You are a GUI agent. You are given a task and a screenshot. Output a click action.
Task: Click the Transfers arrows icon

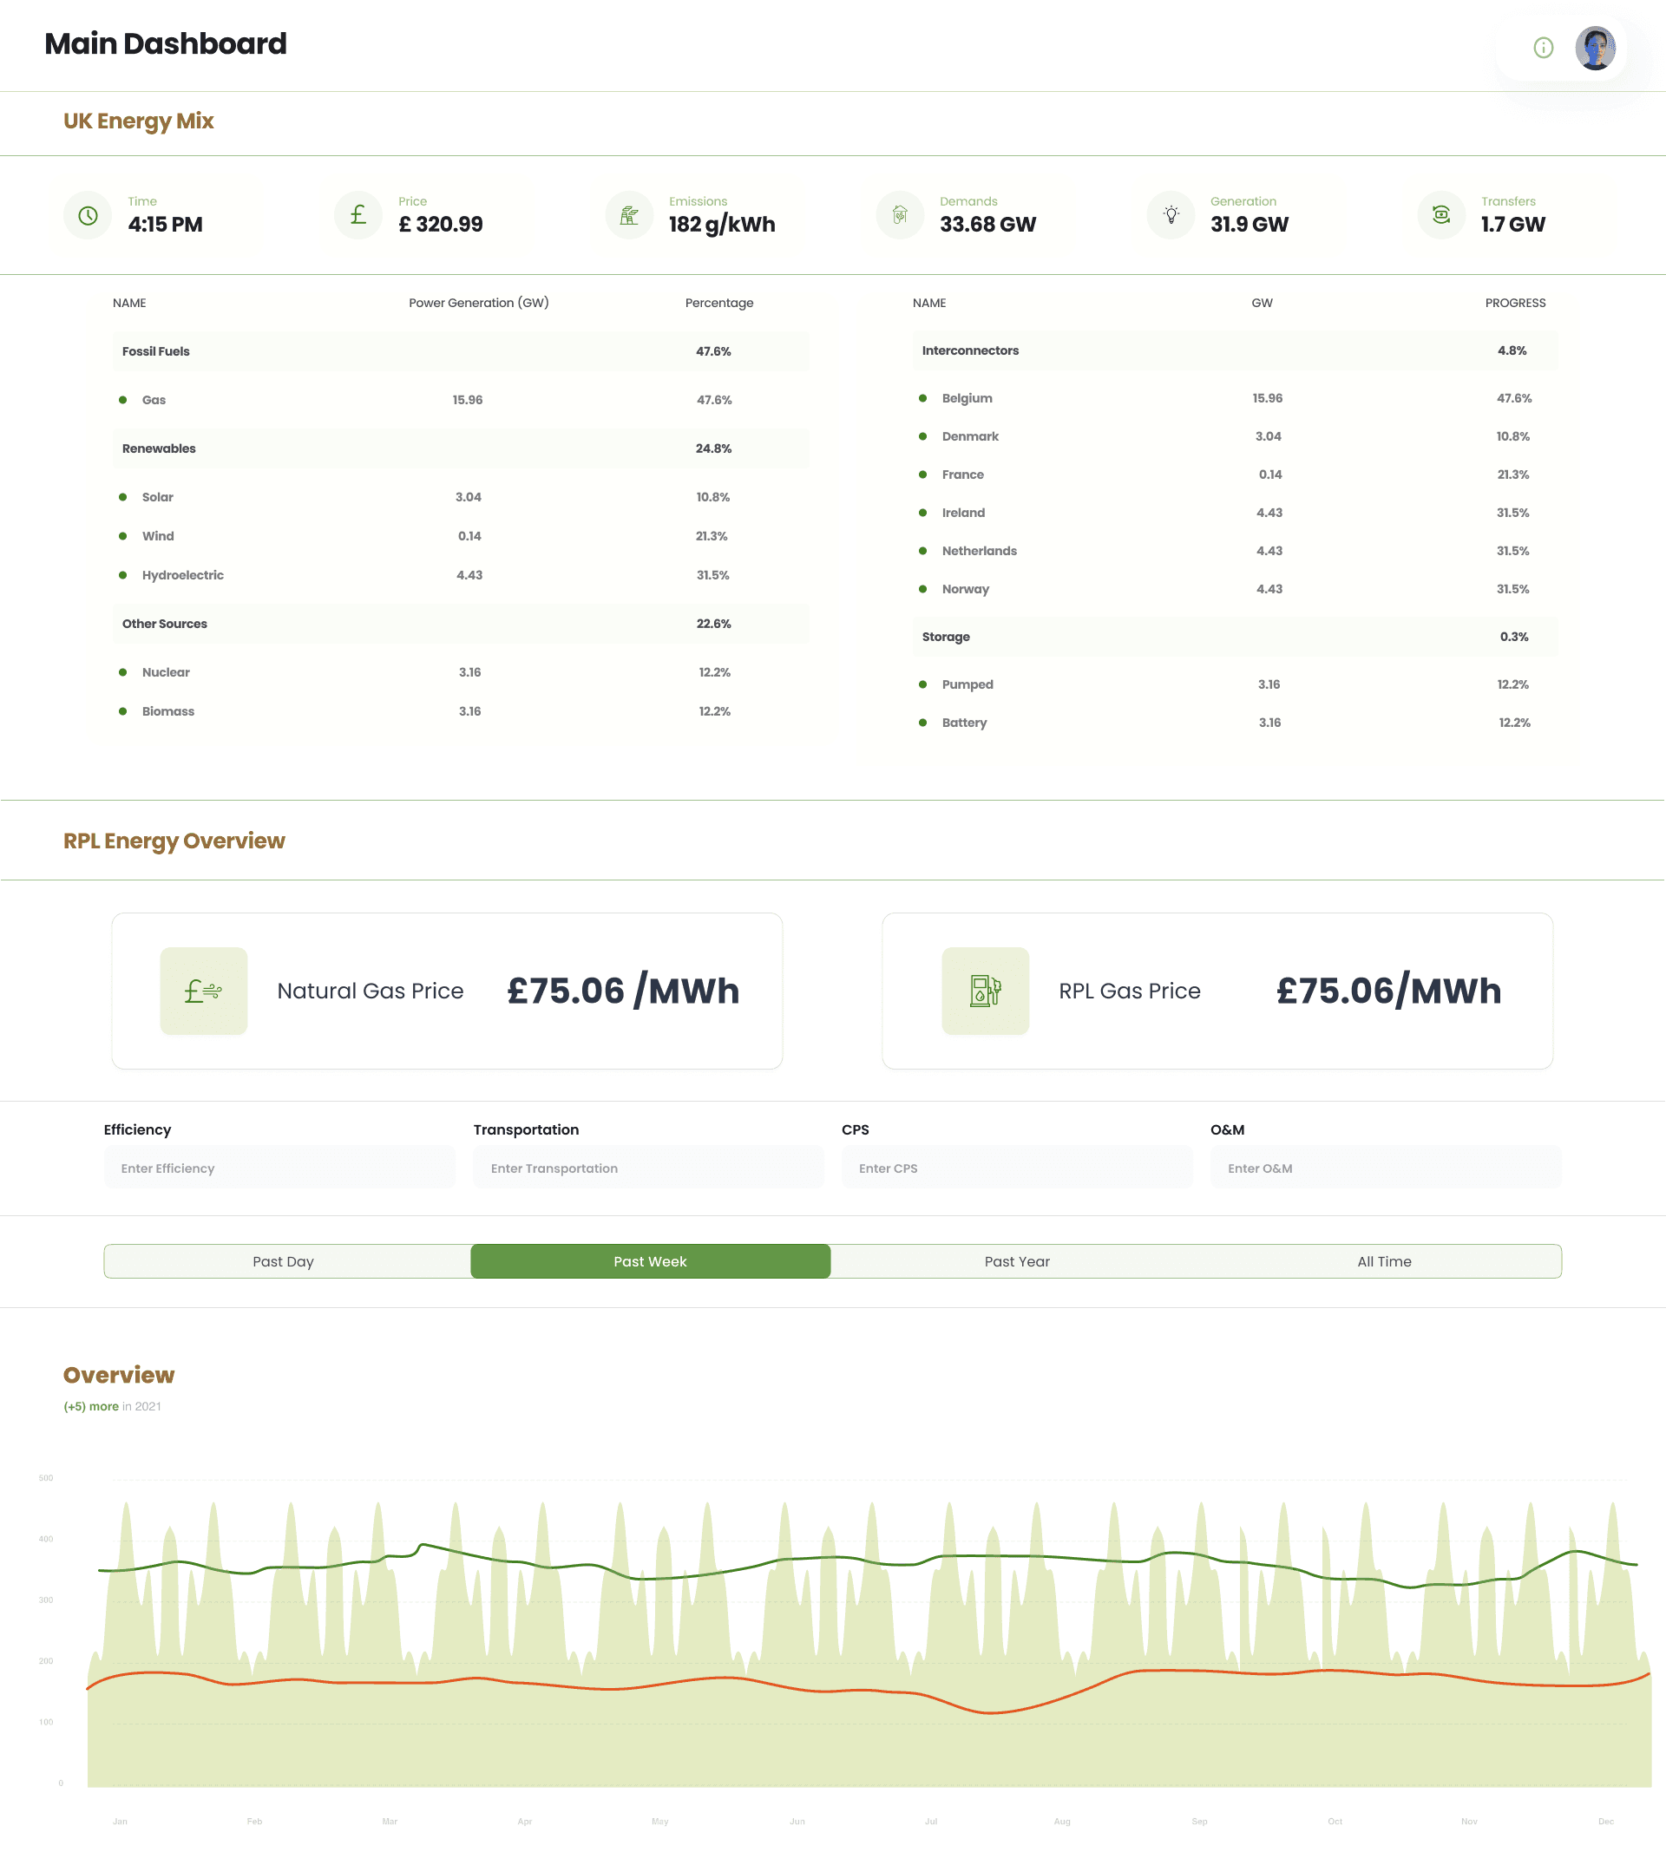[x=1440, y=215]
